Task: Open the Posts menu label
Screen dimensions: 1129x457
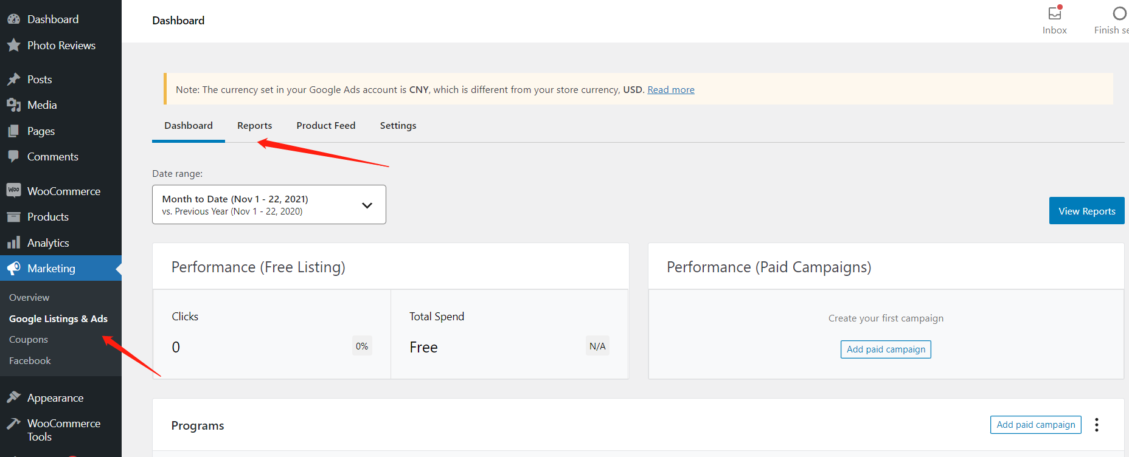Action: 40,80
